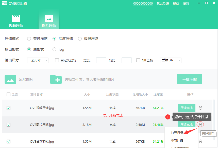Select 普通压缩 compression mode
218x148 pixels.
(29, 39)
